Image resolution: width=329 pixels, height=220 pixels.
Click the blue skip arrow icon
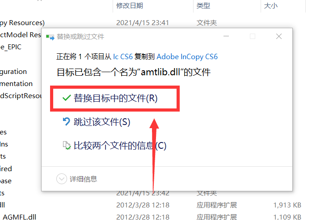pos(66,121)
